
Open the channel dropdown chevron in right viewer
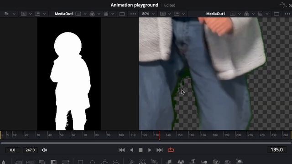coord(240,14)
